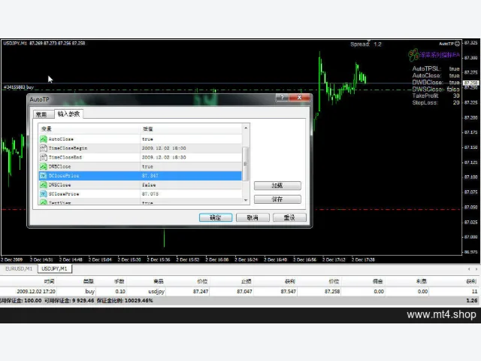Click the 加载 button

click(x=277, y=186)
